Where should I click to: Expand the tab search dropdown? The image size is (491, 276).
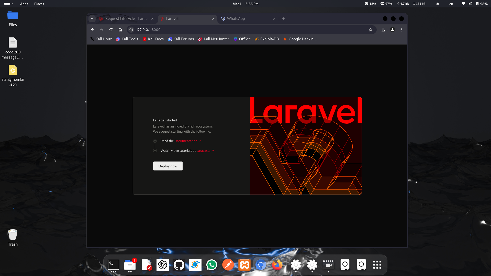92,19
